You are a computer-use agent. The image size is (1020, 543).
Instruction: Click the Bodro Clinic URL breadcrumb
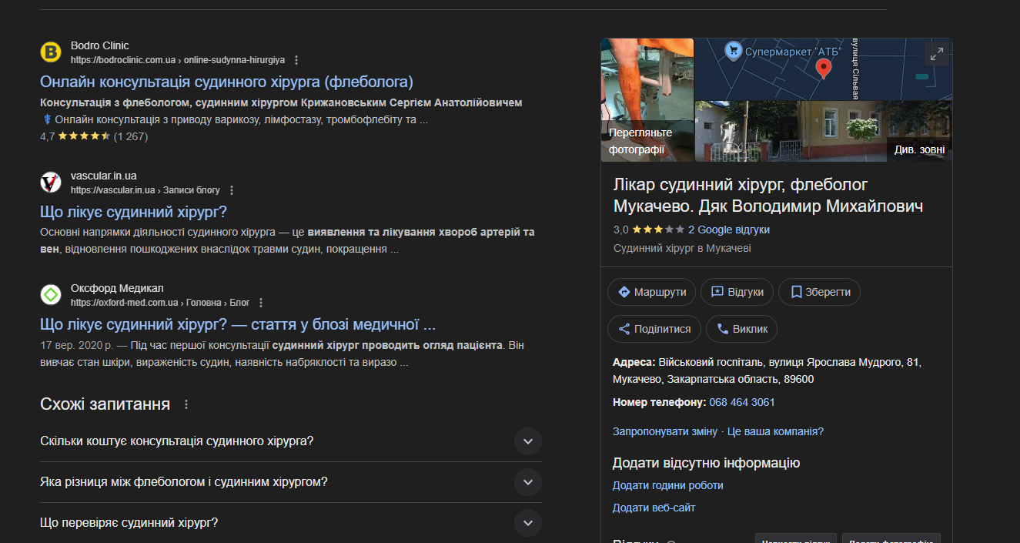click(x=178, y=60)
